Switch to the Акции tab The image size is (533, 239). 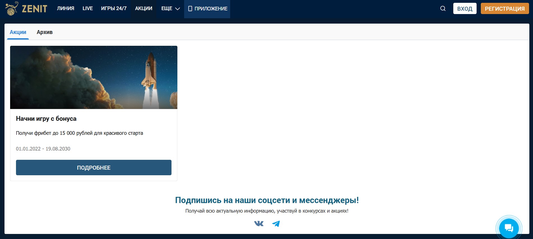tap(18, 32)
